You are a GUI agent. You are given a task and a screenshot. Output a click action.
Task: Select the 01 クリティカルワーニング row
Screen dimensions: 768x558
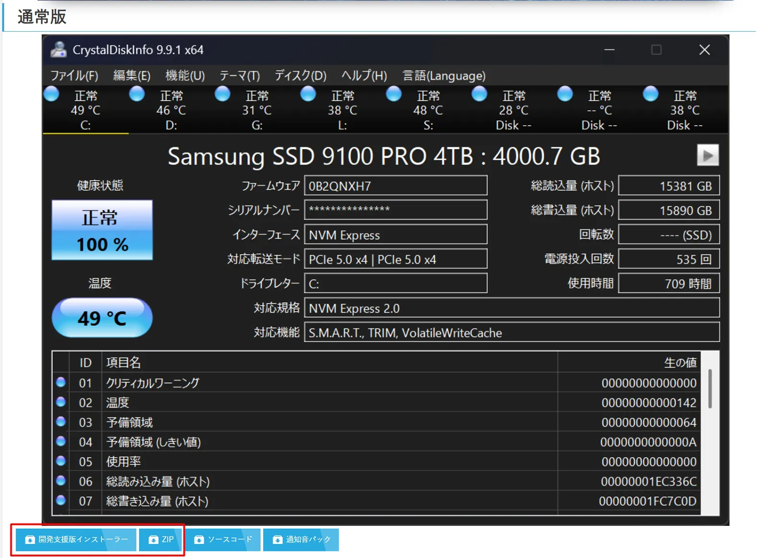376,383
